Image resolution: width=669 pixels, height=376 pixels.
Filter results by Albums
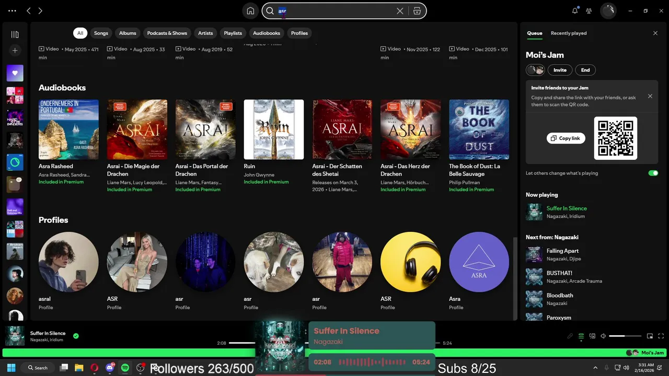click(128, 33)
